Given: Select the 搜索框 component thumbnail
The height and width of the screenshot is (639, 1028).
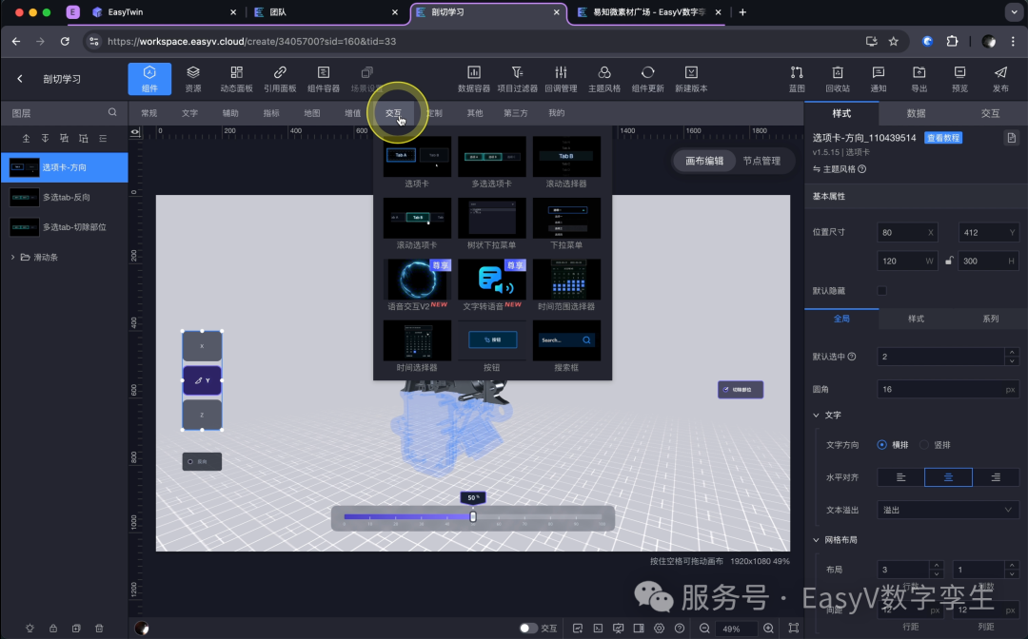Looking at the screenshot, I should point(566,340).
